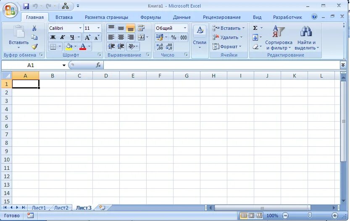The width and height of the screenshot is (350, 221).
Task: Switch to the Формулы tab
Action: (x=150, y=17)
